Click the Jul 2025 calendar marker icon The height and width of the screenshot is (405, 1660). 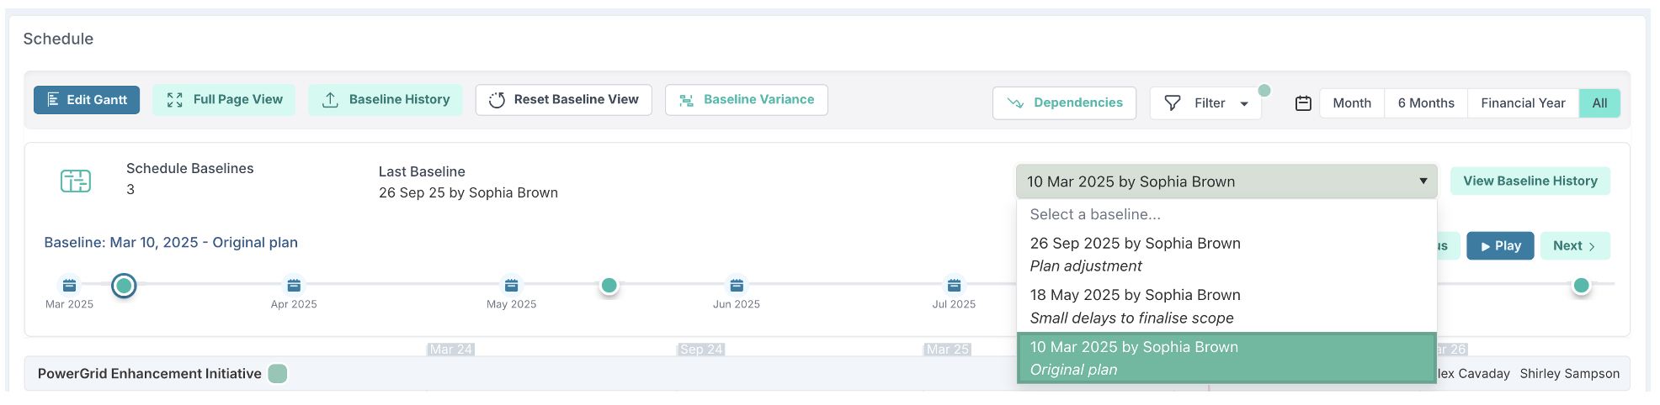(x=954, y=286)
